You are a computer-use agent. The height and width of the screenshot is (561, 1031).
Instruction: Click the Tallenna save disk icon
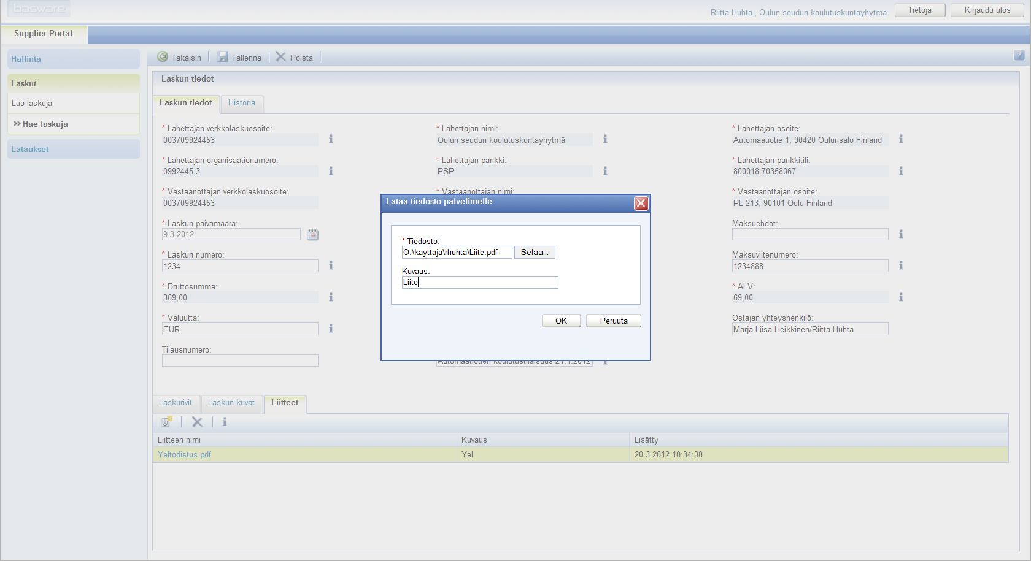(223, 57)
